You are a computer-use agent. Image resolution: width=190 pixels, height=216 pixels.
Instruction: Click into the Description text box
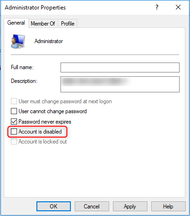pos(120,84)
